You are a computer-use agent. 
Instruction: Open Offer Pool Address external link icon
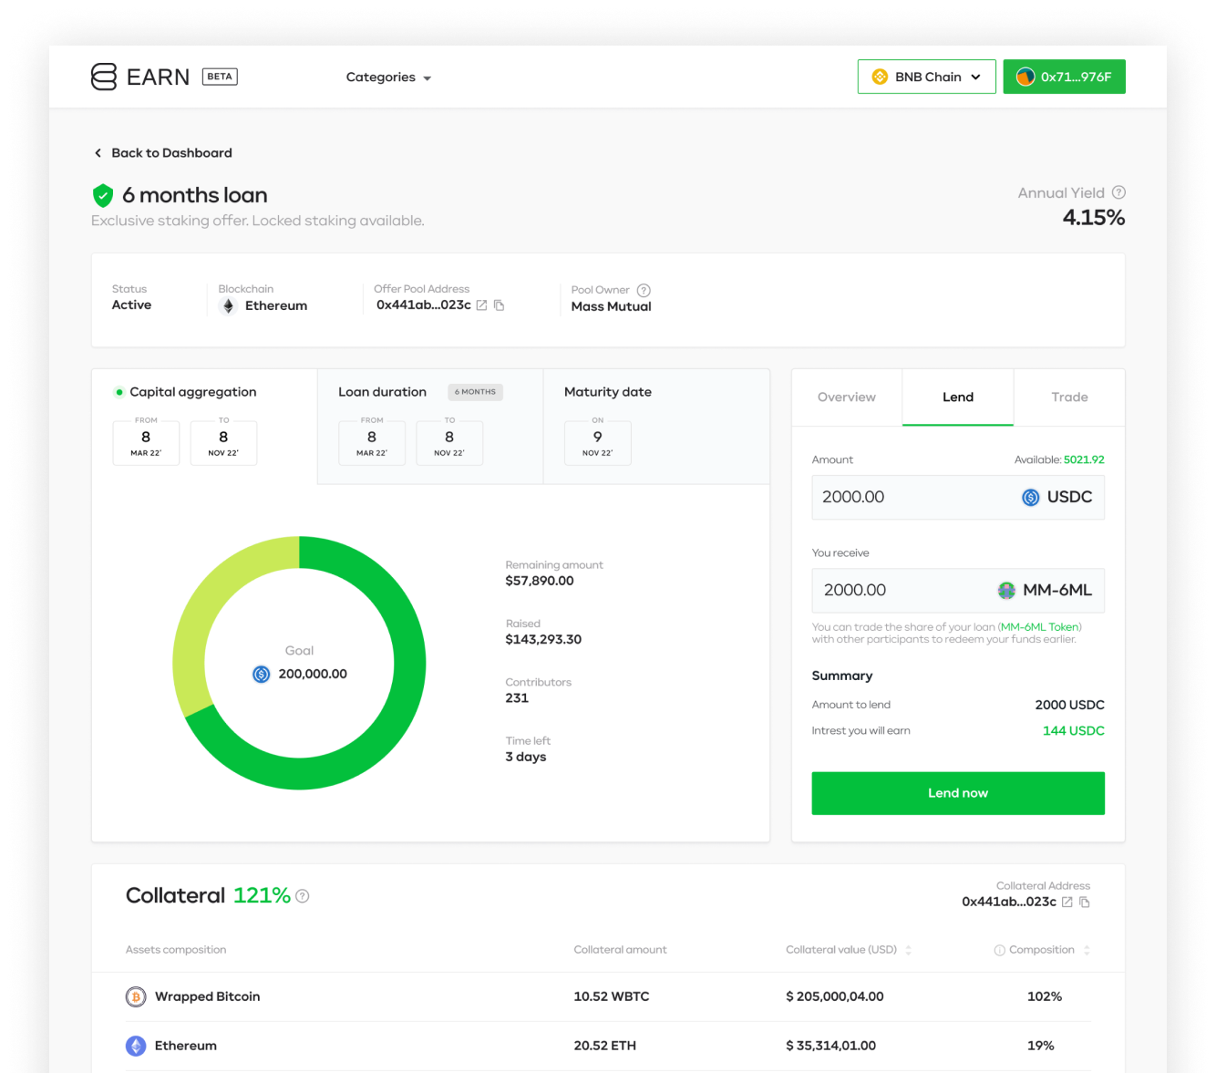click(481, 305)
